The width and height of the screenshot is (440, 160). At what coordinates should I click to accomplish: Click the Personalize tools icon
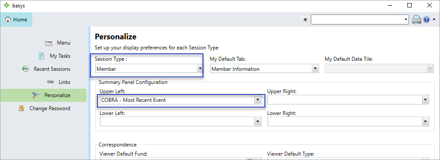[x=36, y=95]
